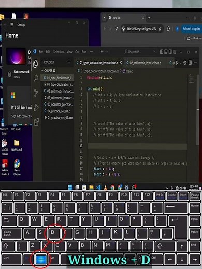Viewport: 202px width, 269px height.
Task: Toggle the secondary side bar layout icon
Action: tap(170, 52)
